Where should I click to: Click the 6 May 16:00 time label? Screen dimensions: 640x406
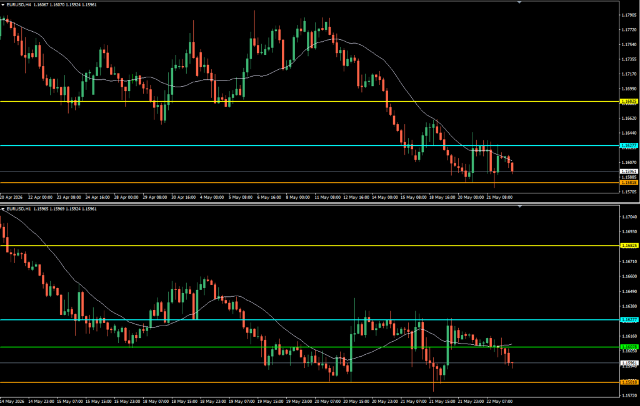pos(270,197)
